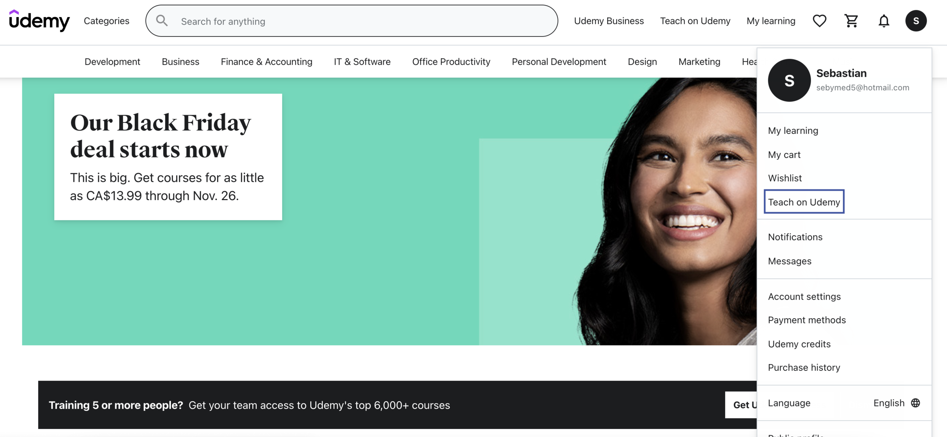The image size is (947, 437).
Task: Open Notifications in profile dropdown
Action: tap(795, 237)
